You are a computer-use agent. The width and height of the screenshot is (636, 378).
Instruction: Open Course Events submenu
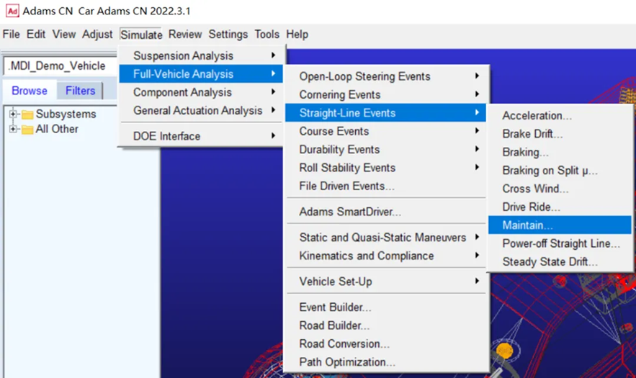click(386, 131)
